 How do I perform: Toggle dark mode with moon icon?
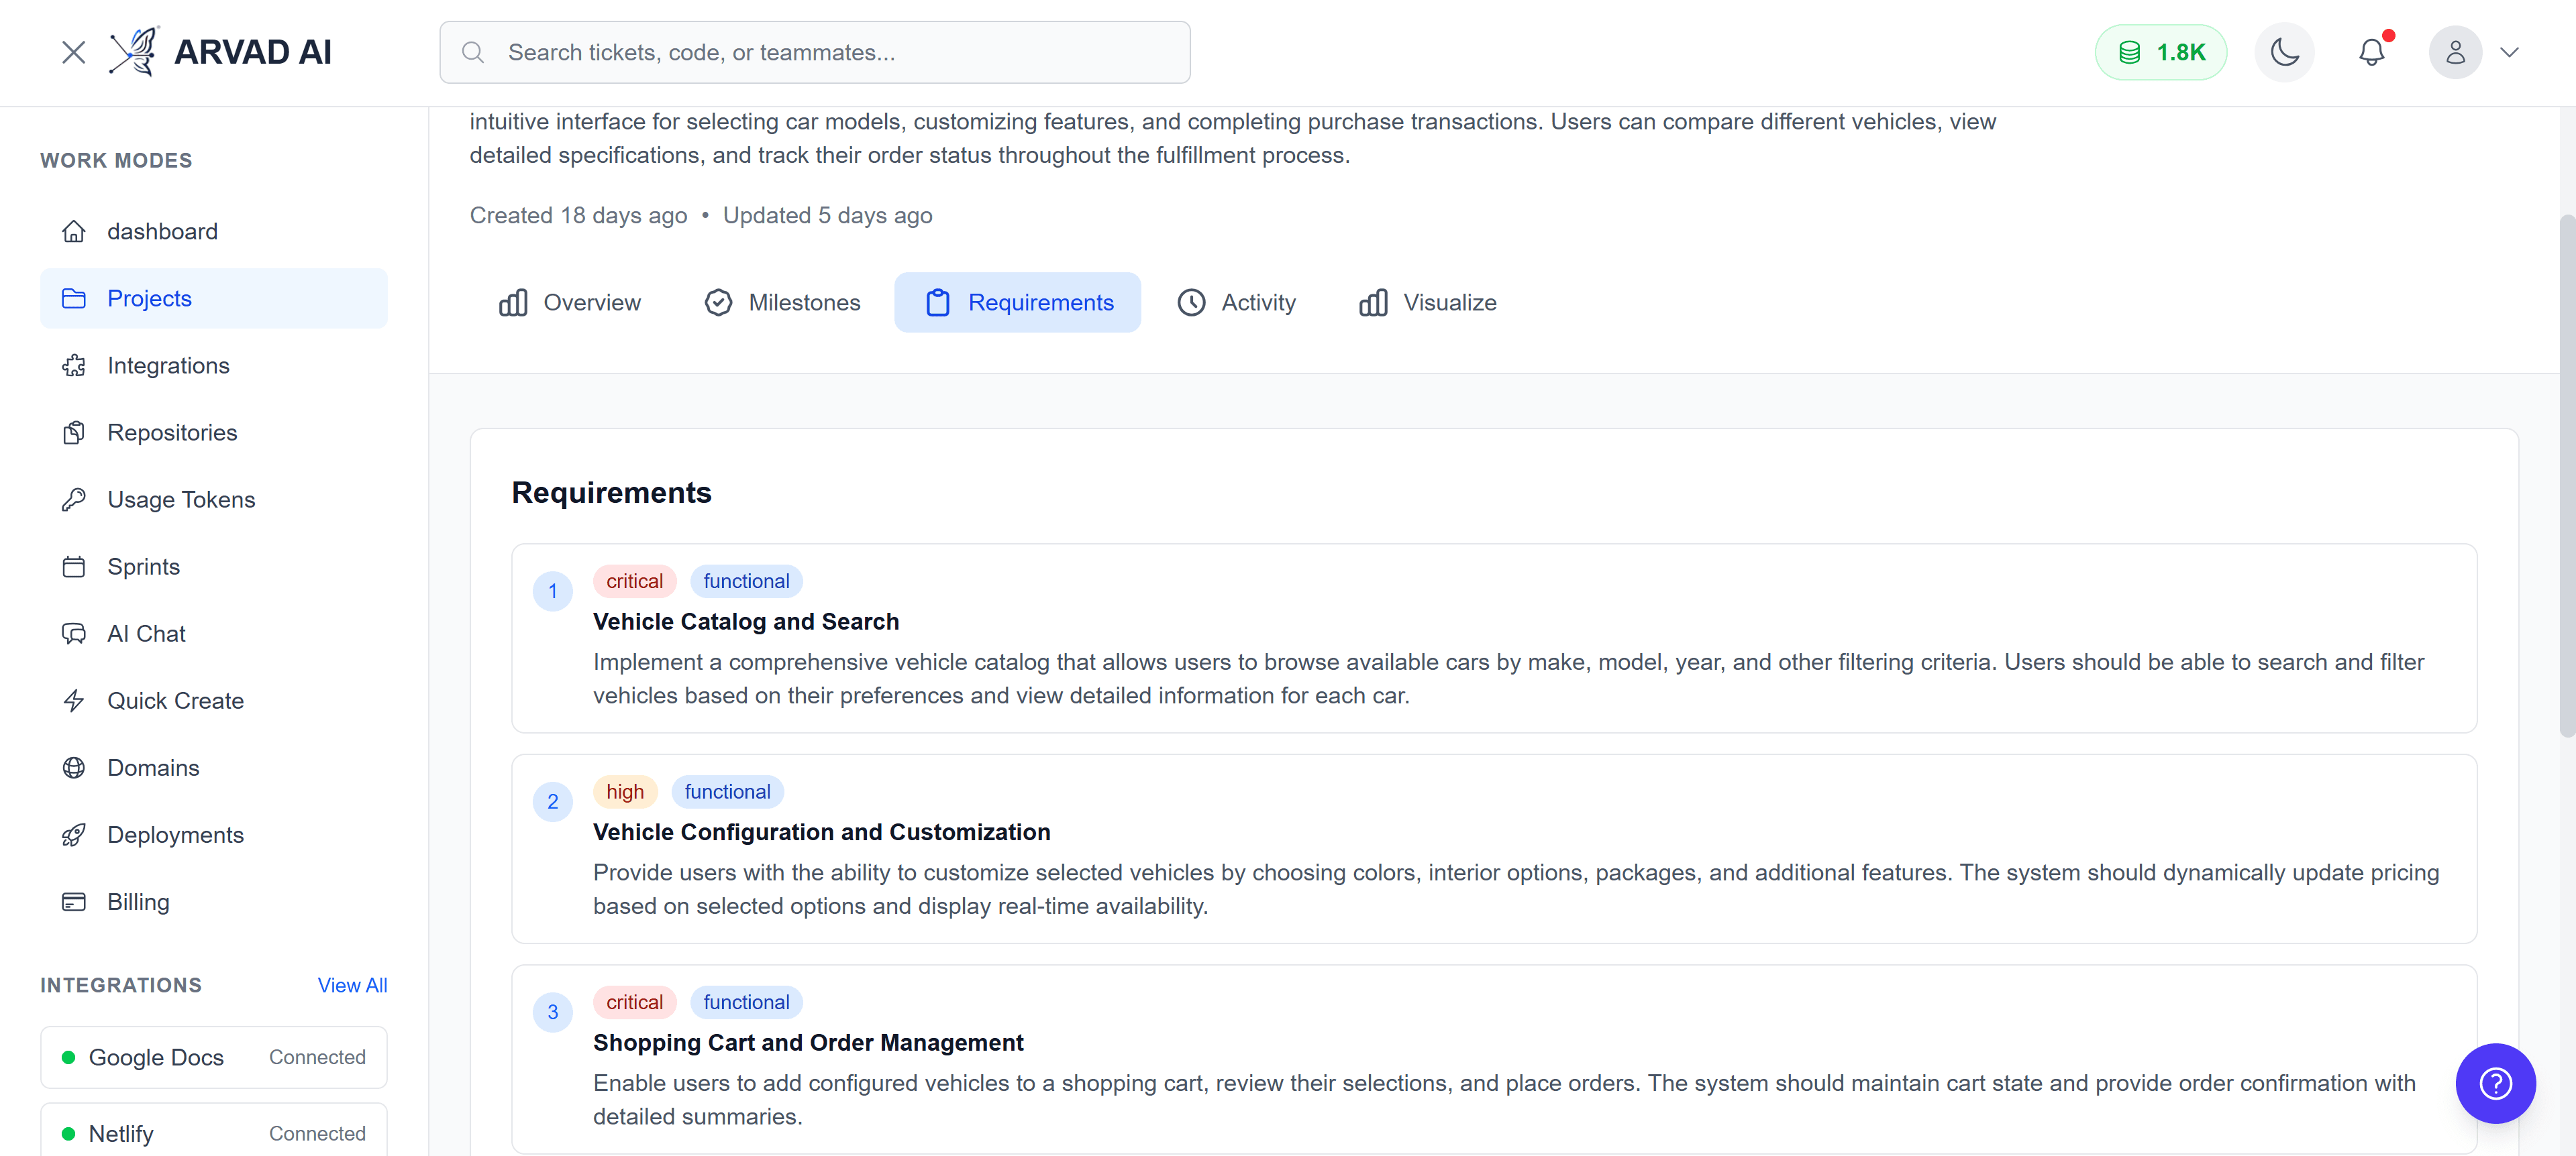pos(2284,52)
